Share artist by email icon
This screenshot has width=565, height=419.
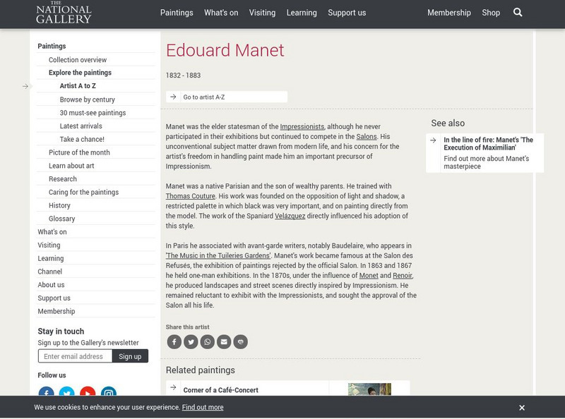tap(224, 342)
